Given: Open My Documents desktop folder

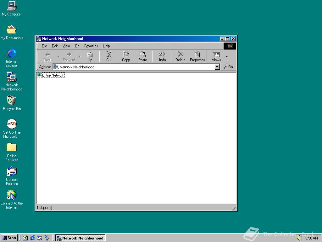Looking at the screenshot, I should (12, 32).
